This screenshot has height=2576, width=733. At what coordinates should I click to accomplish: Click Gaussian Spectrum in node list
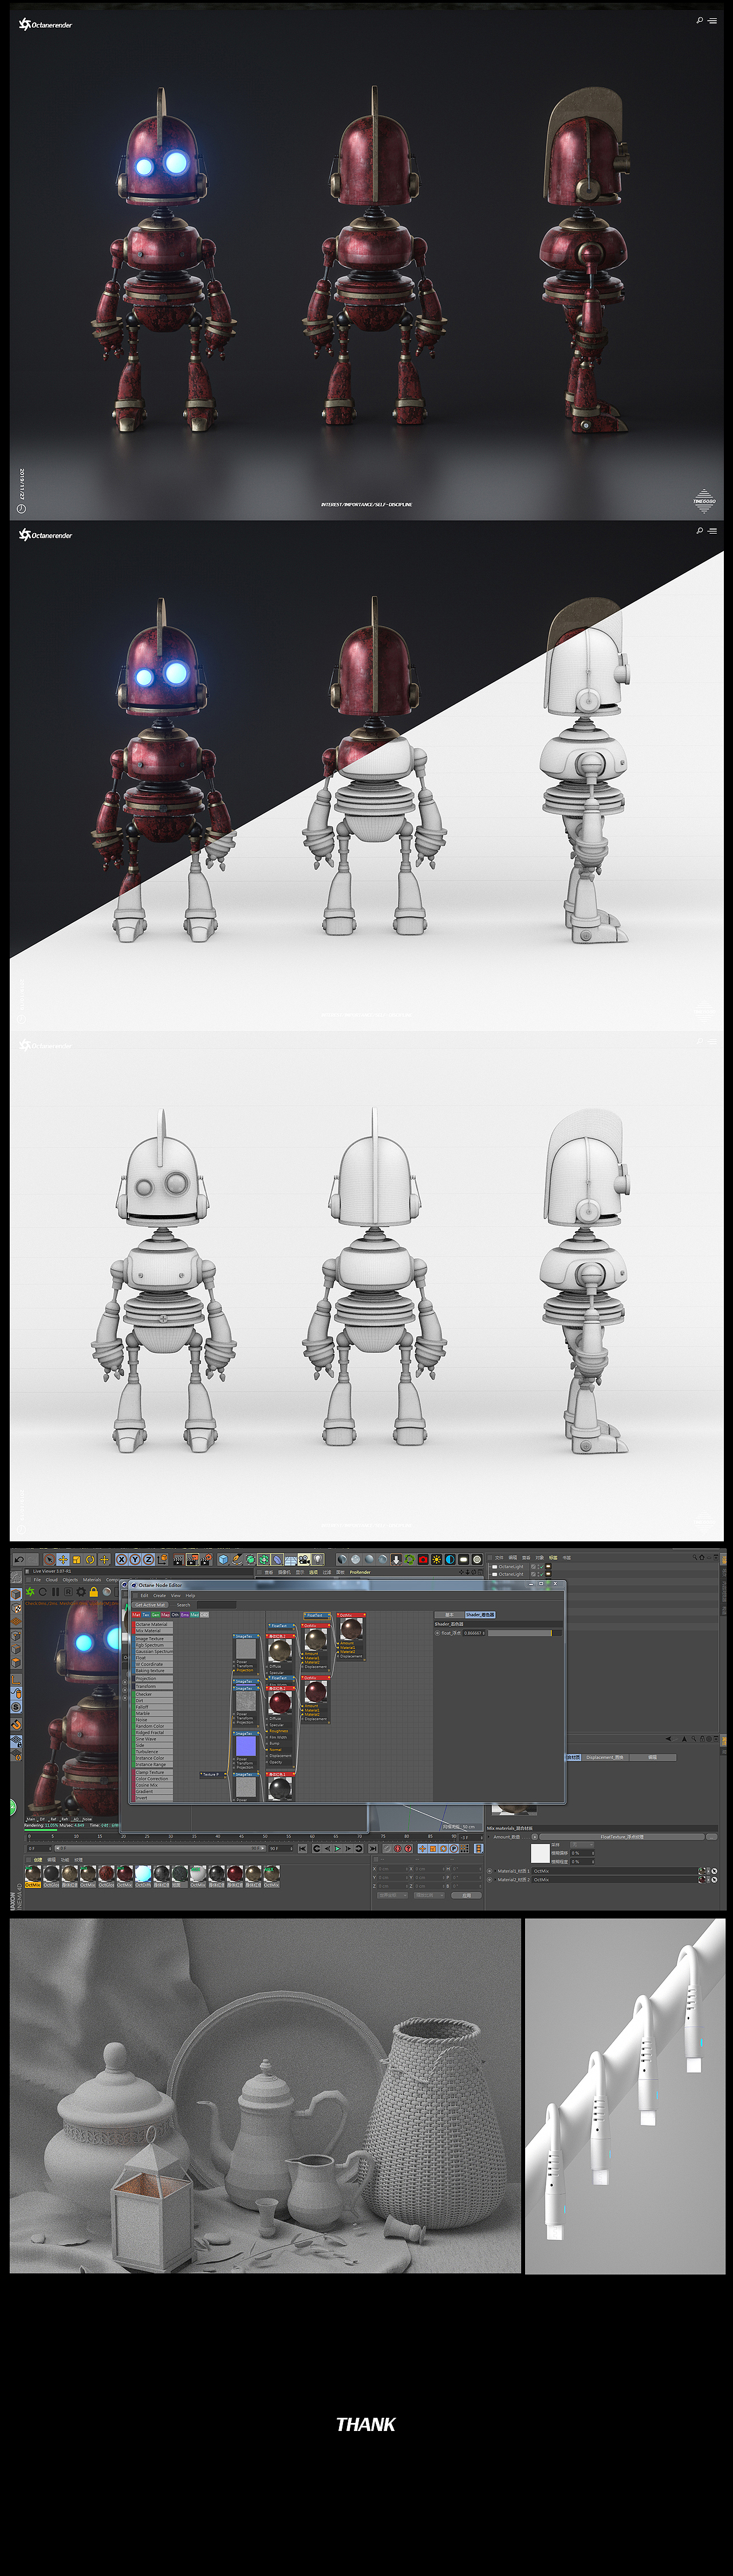(153, 1652)
